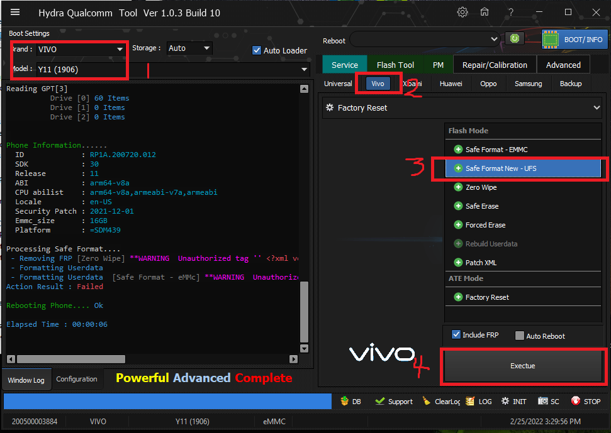Click INIT in bottom toolbar
The image size is (611, 433).
513,401
